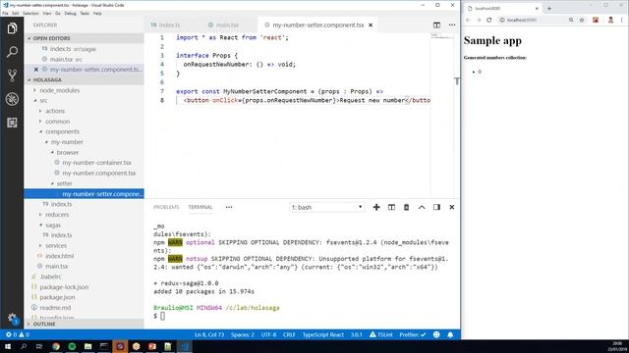This screenshot has width=629, height=353.
Task: Click the Prettier status bar item
Action: coord(413,334)
